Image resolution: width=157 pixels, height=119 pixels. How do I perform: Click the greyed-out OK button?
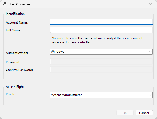[x=125, y=113]
